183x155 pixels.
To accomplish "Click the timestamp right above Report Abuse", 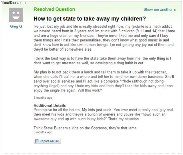I will (43, 132).
